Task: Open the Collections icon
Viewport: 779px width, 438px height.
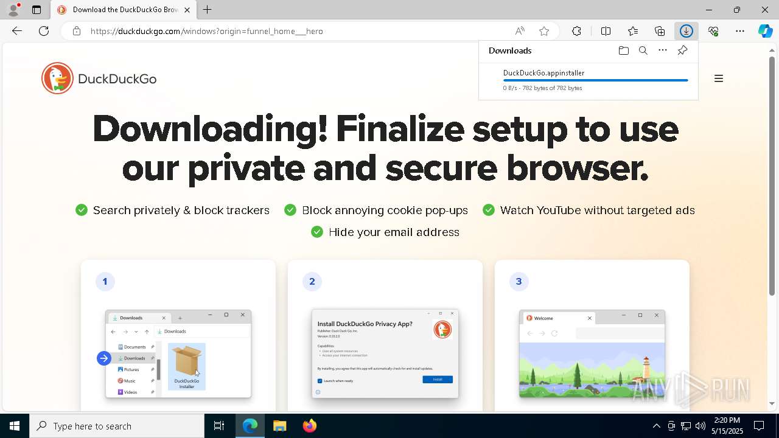Action: point(660,31)
